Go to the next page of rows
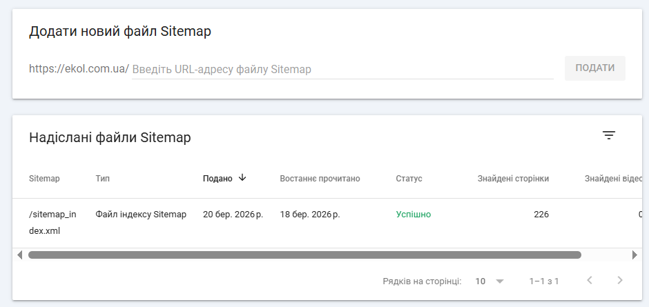 tap(620, 281)
